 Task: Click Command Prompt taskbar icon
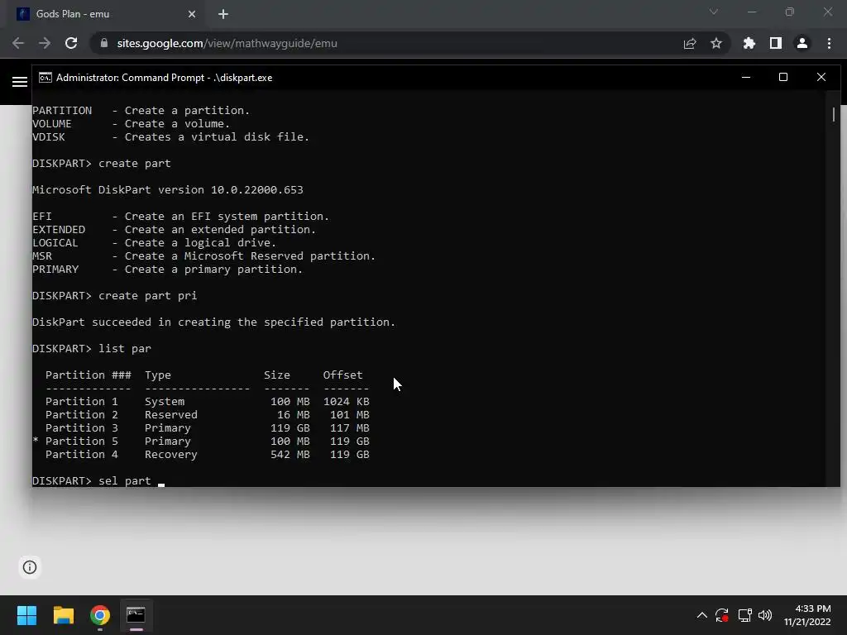pyautogui.click(x=136, y=615)
